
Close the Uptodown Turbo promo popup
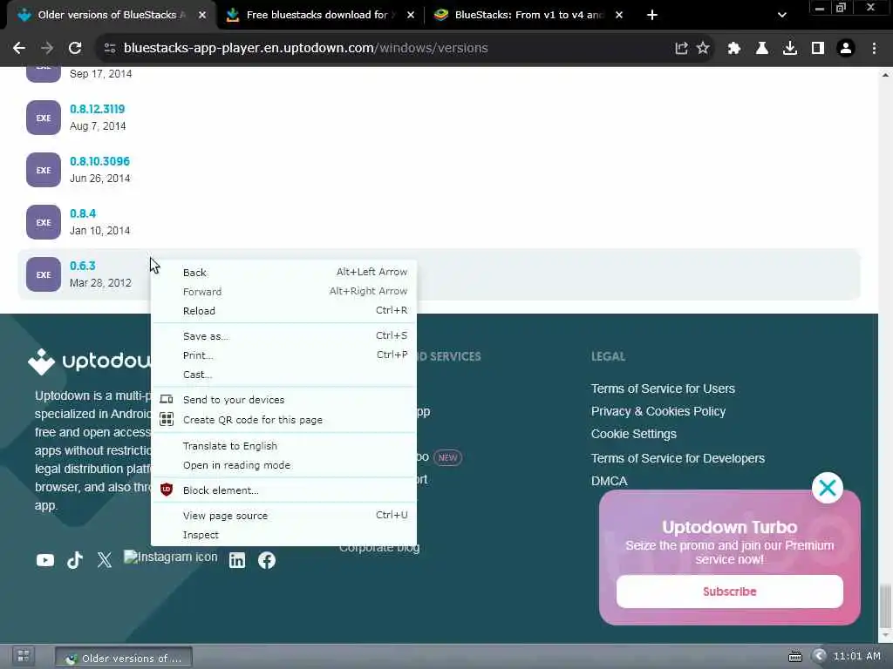click(x=827, y=488)
